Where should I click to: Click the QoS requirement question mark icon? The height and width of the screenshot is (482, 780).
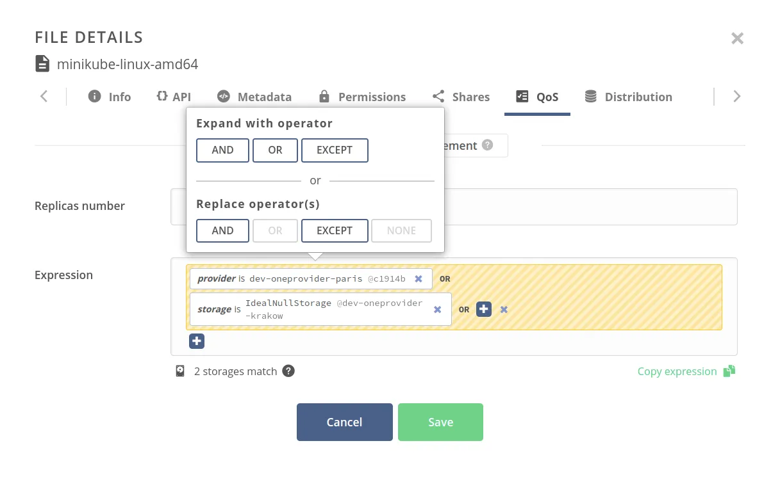[x=487, y=145]
